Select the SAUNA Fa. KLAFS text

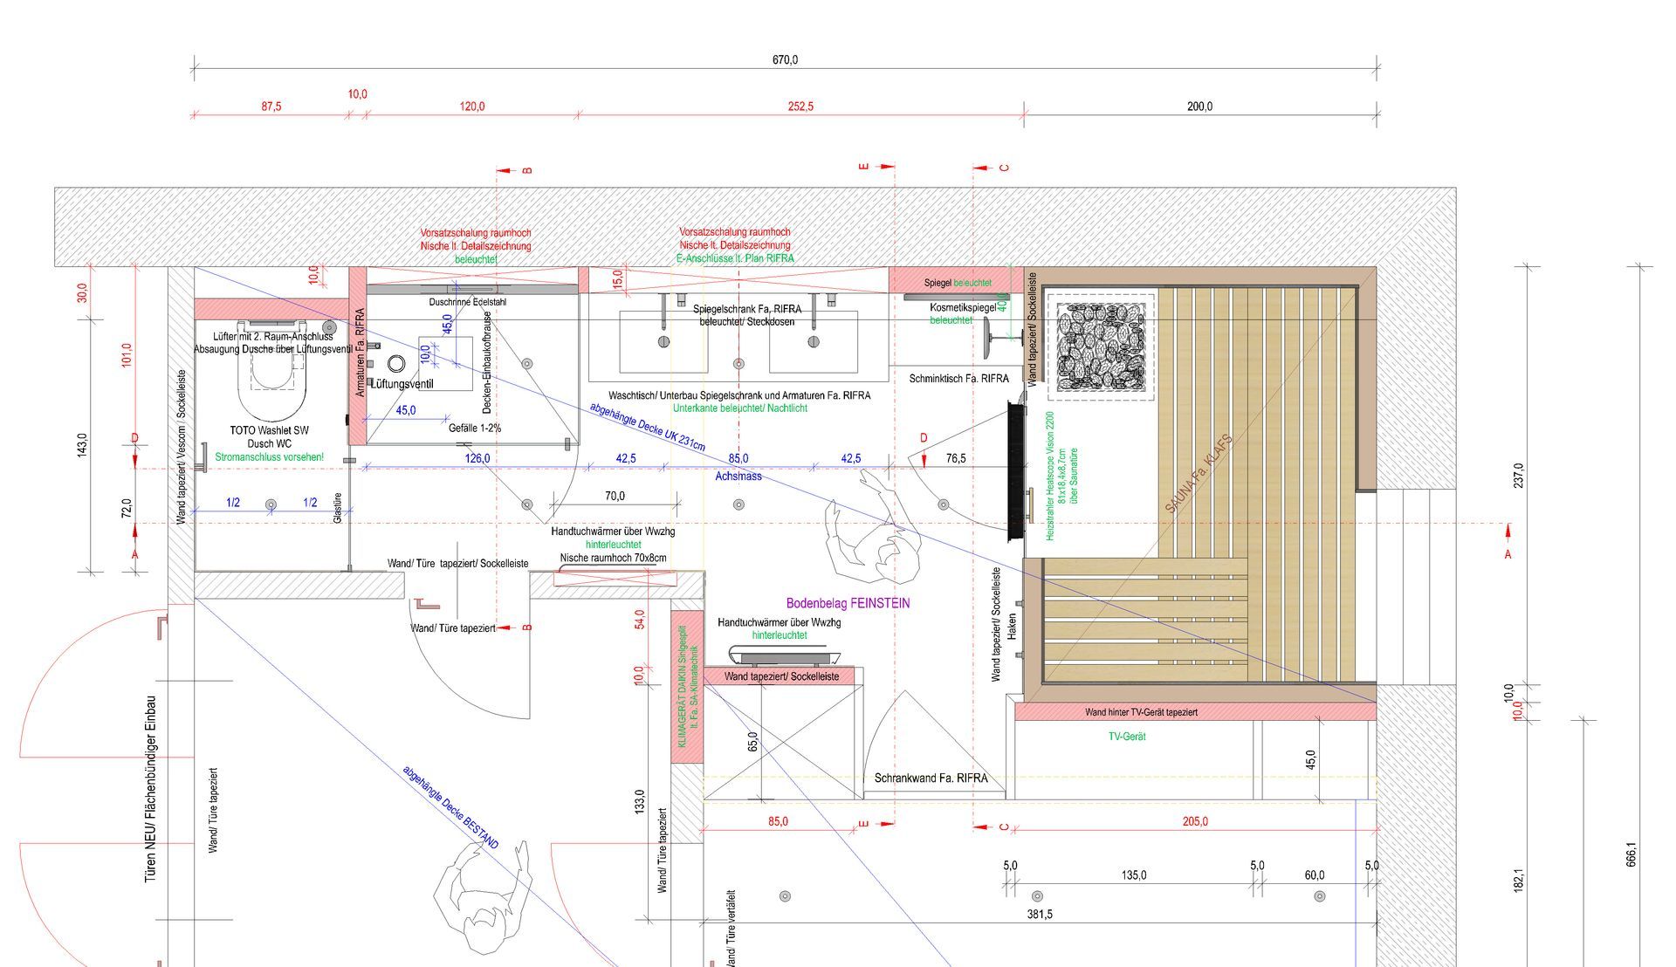pos(1199,474)
